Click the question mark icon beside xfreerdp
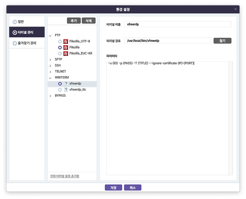This screenshot has height=199, width=246. click(x=65, y=84)
